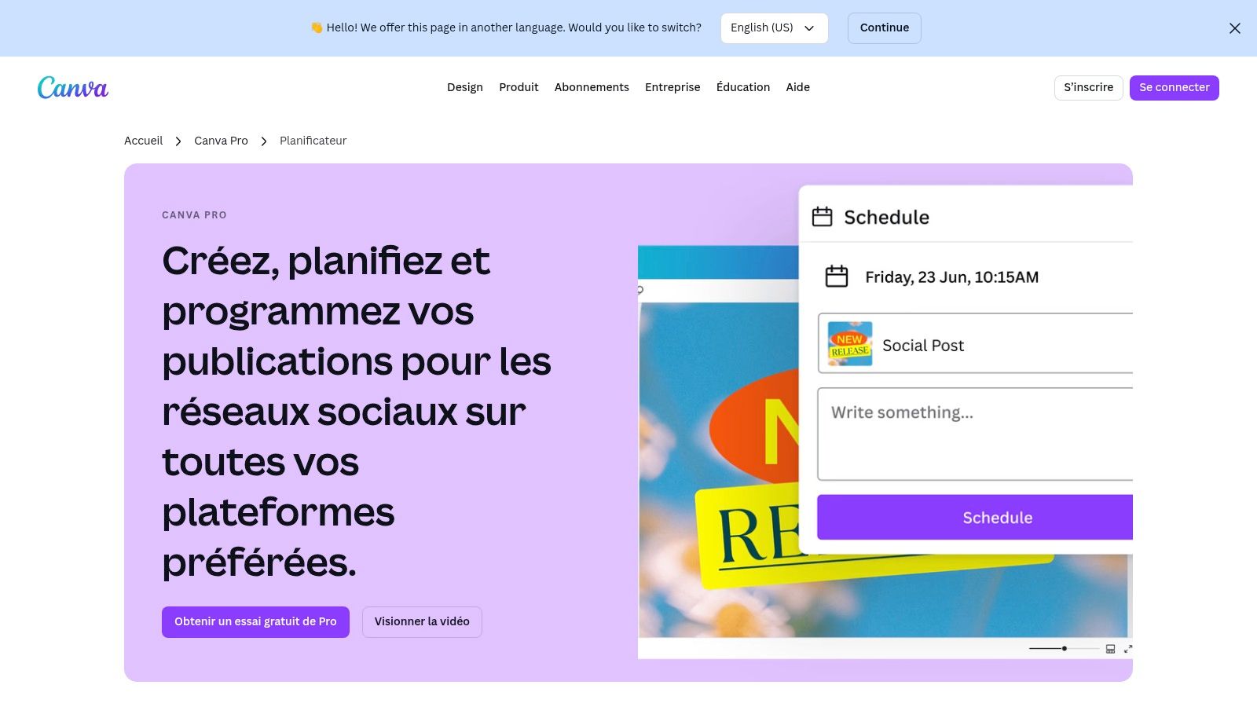
Task: Click the Continue button in the banner
Action: (884, 27)
